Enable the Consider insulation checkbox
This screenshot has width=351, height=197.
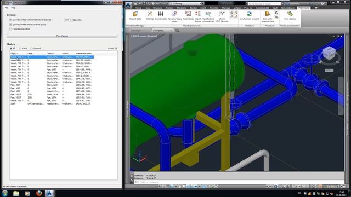click(10, 29)
